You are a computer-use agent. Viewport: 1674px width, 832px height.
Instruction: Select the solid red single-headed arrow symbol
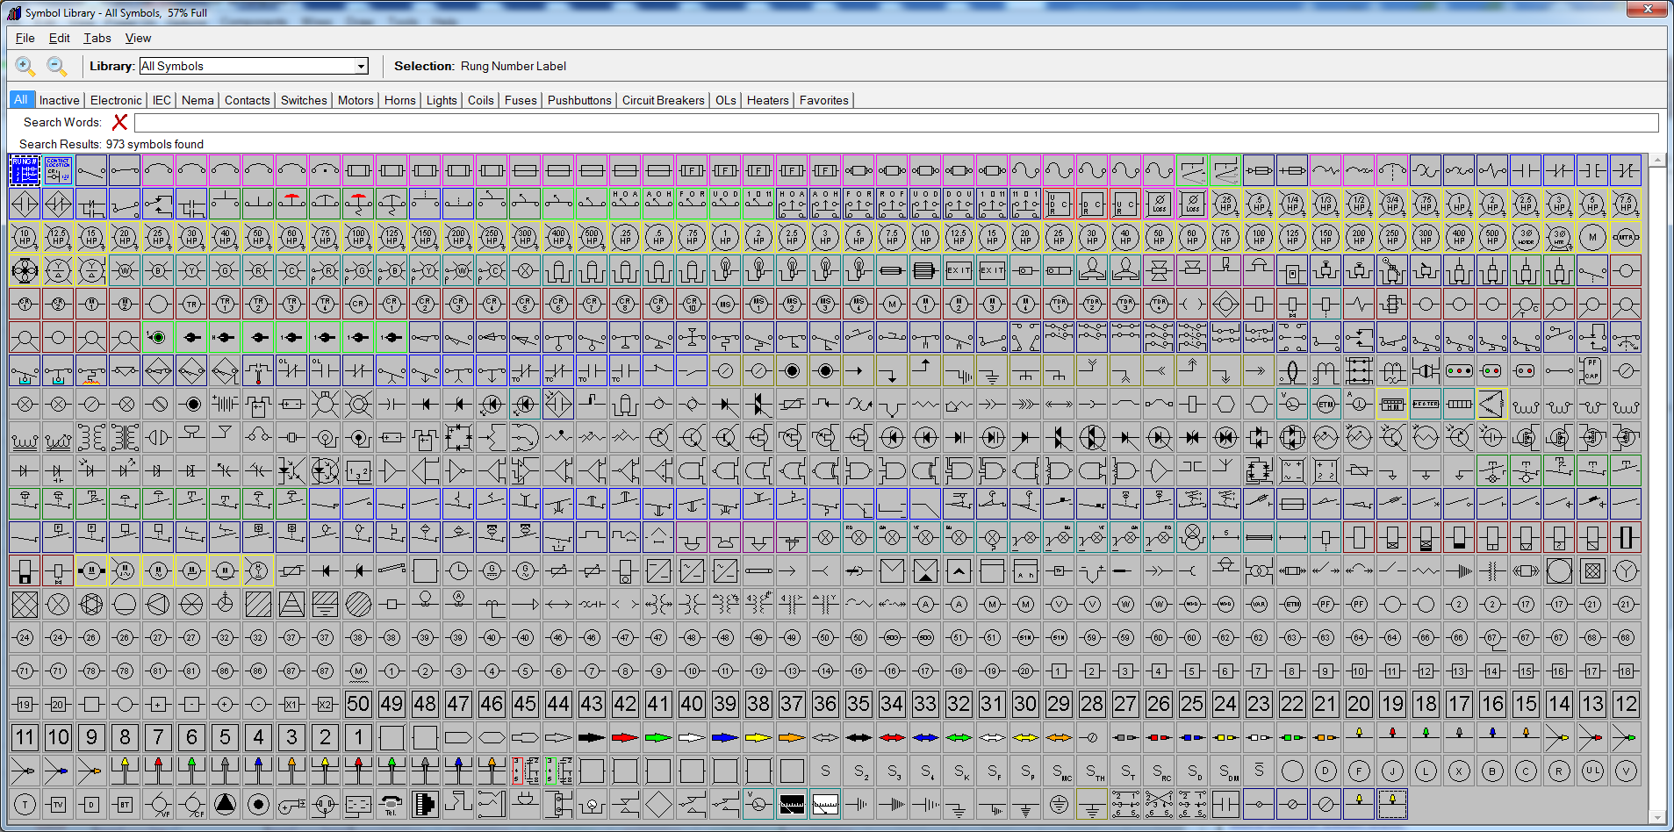tap(625, 738)
